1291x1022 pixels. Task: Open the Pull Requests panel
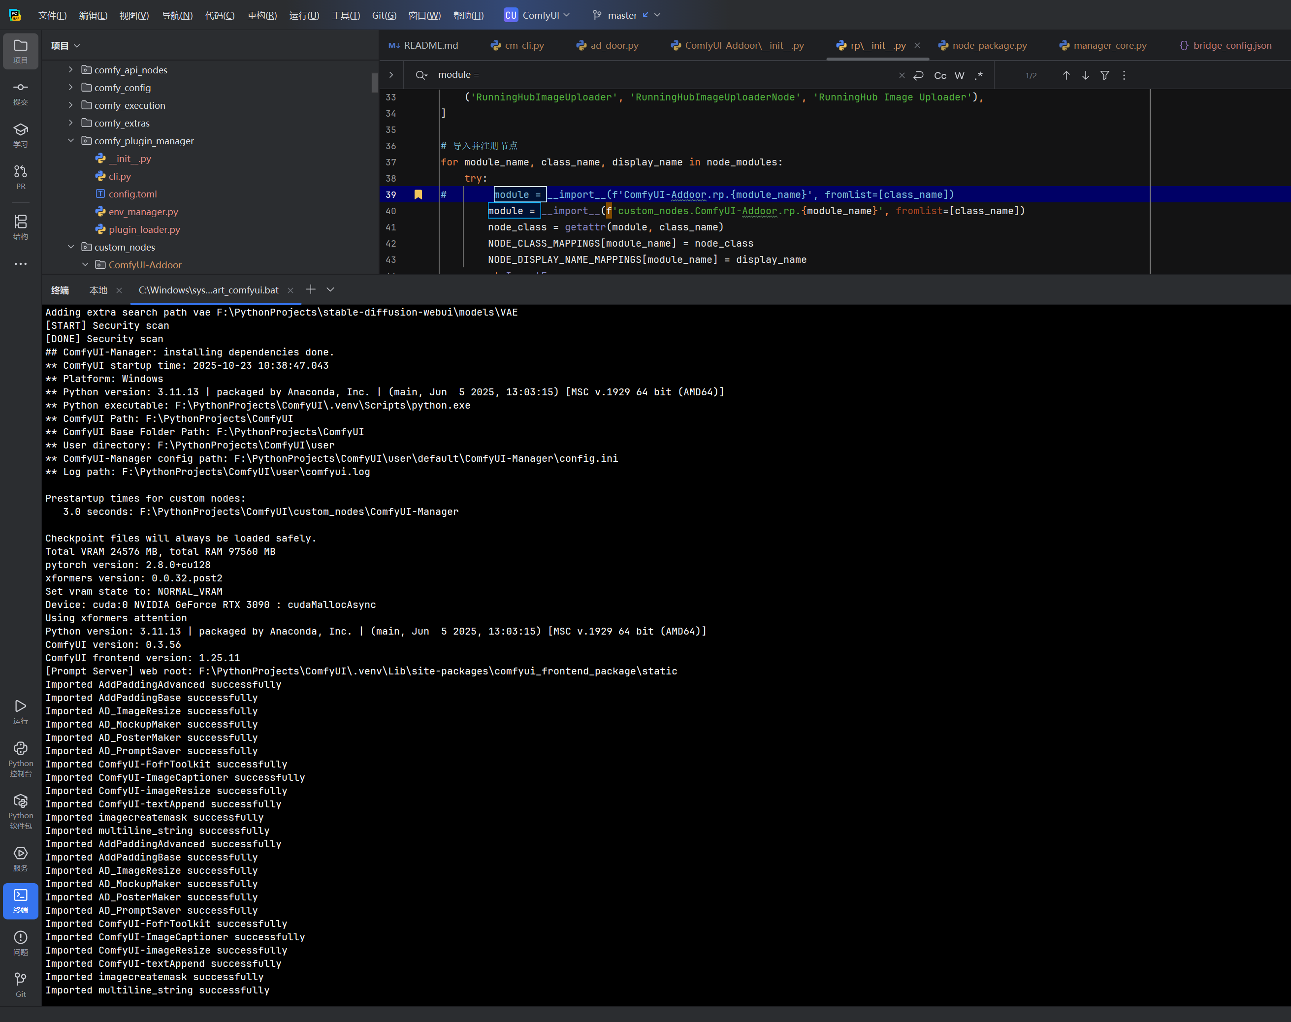[x=20, y=177]
